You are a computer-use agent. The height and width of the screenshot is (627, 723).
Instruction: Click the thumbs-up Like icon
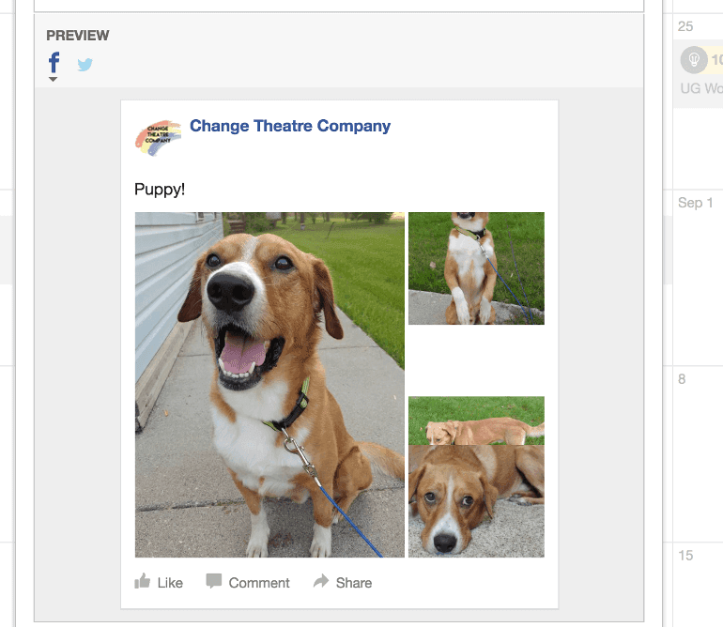[x=143, y=582]
